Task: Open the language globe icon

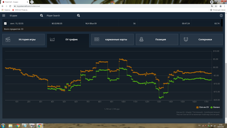Action: [x=221, y=16]
